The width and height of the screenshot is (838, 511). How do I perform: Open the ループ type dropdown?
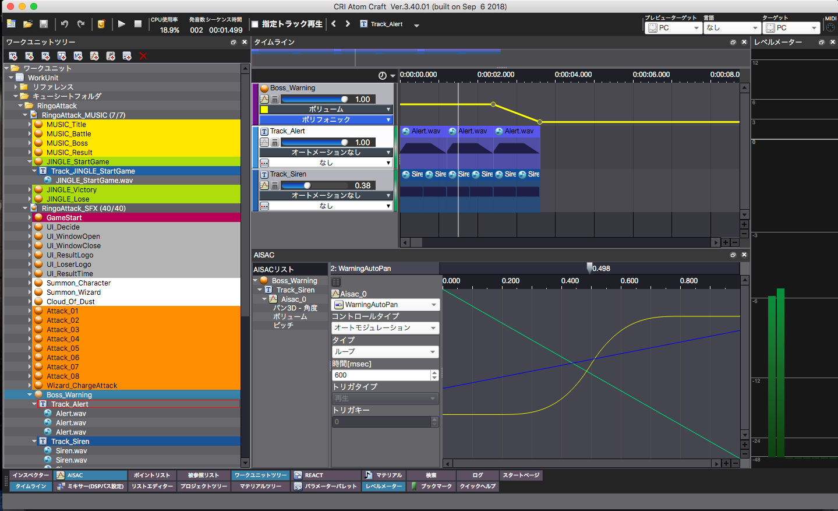click(x=385, y=352)
